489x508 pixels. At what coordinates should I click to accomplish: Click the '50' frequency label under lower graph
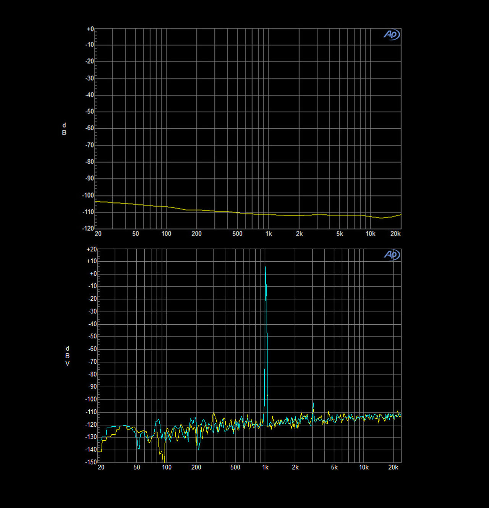click(x=137, y=467)
